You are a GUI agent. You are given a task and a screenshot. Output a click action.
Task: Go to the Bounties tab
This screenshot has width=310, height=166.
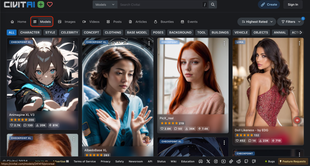(164, 22)
